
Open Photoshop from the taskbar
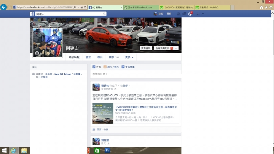107,150
